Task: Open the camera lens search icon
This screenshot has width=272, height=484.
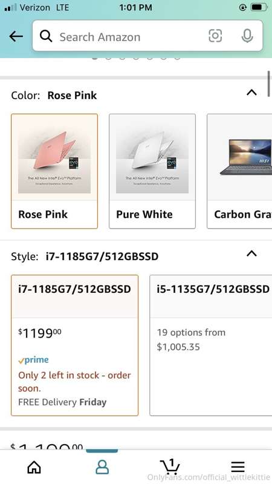Action: click(215, 36)
